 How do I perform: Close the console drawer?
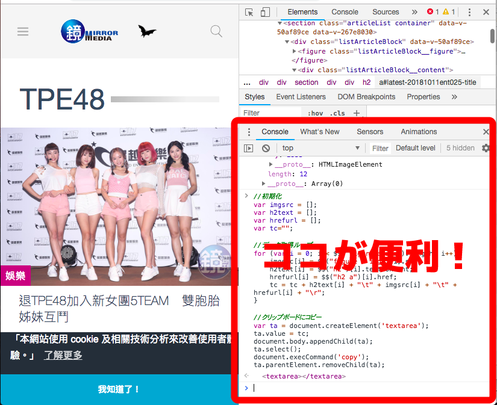(x=486, y=132)
